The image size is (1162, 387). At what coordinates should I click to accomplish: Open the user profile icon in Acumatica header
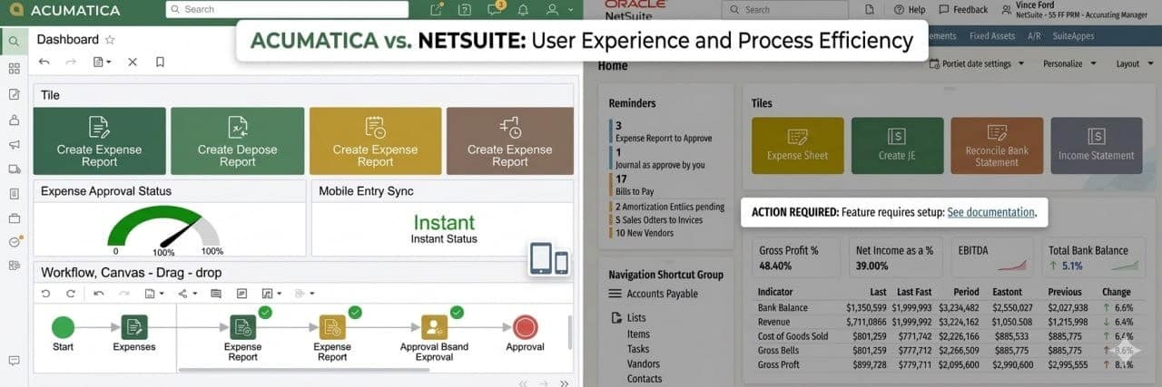pyautogui.click(x=552, y=10)
